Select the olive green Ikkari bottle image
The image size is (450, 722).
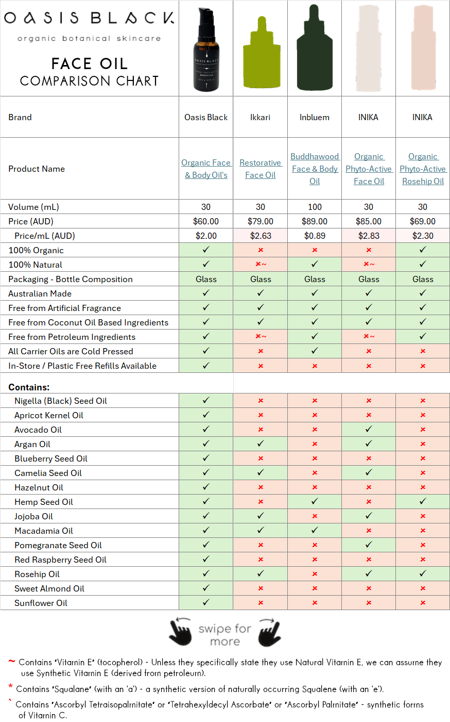pos(261,56)
